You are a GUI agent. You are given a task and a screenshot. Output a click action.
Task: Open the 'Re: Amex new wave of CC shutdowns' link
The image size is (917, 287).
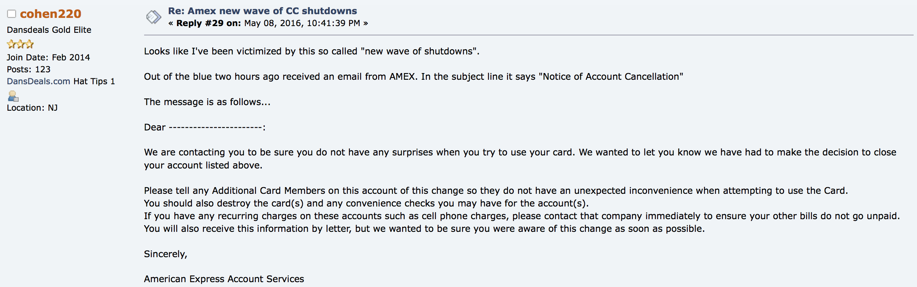[262, 11]
